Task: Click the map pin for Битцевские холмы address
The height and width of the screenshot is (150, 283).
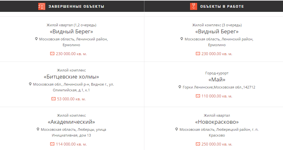Action: tap(30, 84)
